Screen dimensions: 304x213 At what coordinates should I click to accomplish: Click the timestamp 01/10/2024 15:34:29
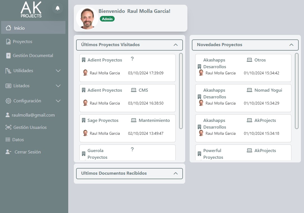261,103
